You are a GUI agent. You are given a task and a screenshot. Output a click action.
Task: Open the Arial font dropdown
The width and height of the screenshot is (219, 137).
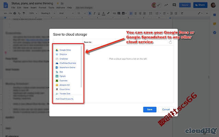click(66, 13)
